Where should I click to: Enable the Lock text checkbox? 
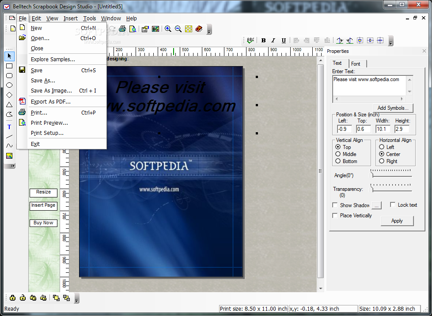393,204
